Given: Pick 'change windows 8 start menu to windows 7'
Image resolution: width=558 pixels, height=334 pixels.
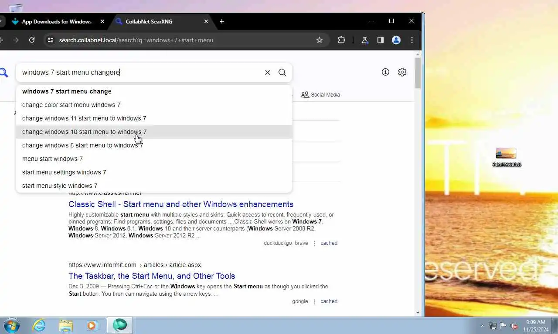Looking at the screenshot, I should click(x=154, y=145).
